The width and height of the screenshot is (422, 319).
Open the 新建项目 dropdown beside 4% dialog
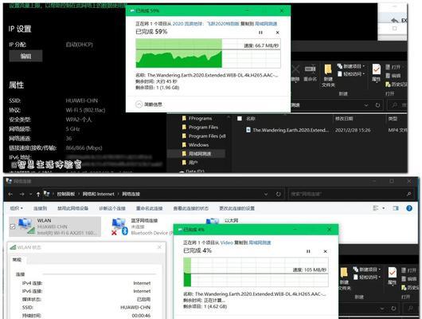(x=366, y=270)
